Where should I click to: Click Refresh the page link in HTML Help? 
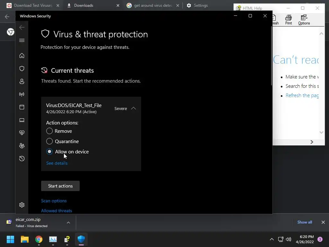click(302, 95)
